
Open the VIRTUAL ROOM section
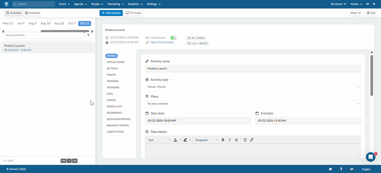116,62
